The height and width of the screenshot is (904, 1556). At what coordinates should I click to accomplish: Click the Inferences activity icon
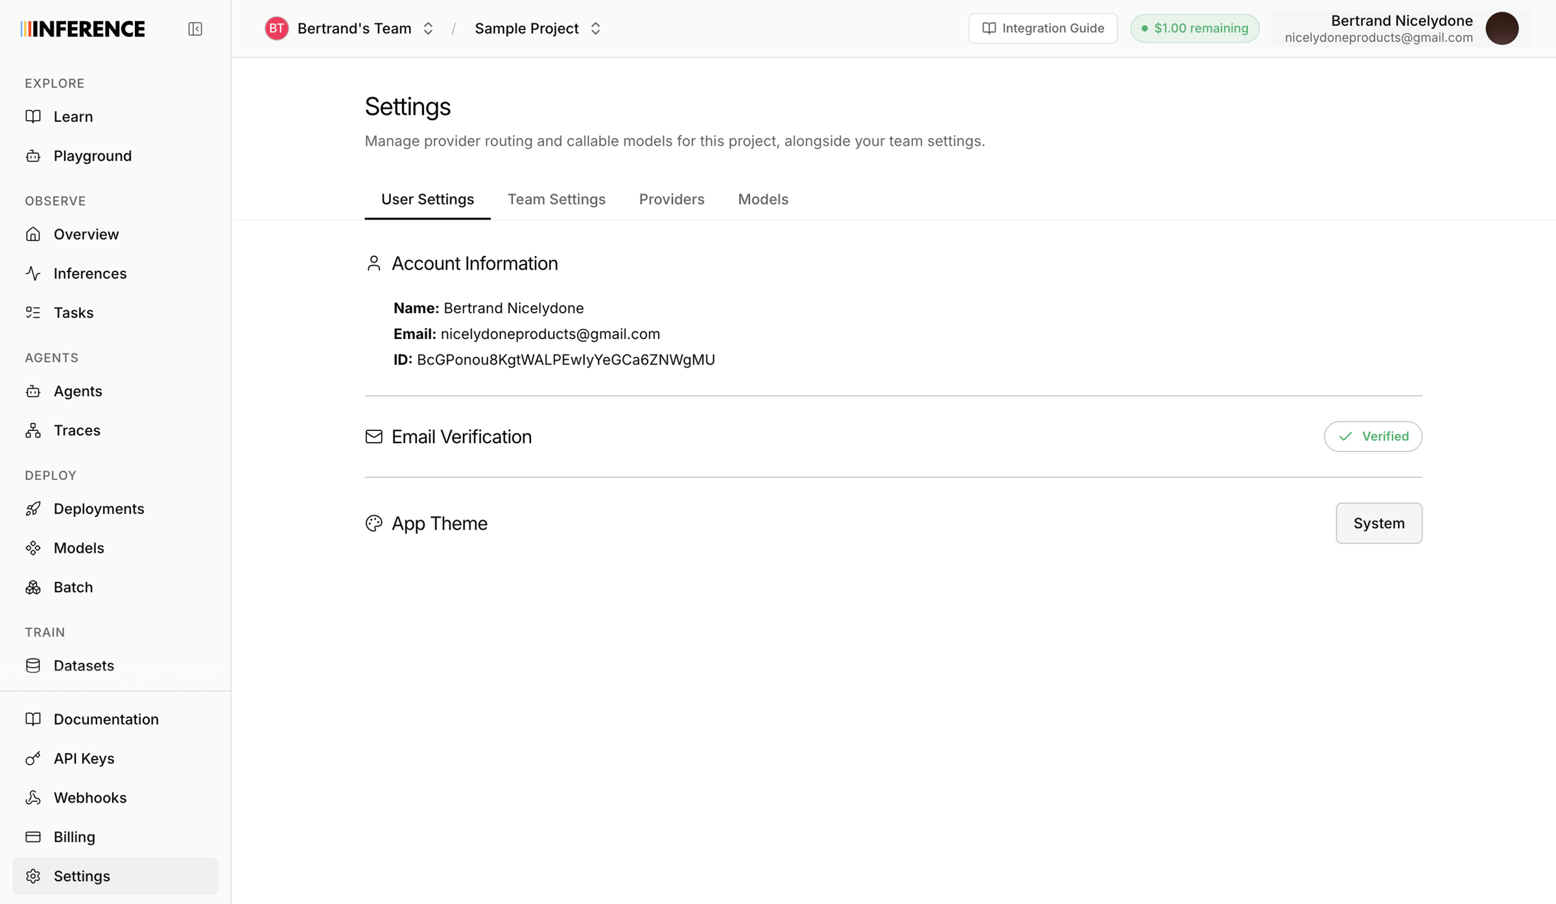(33, 273)
